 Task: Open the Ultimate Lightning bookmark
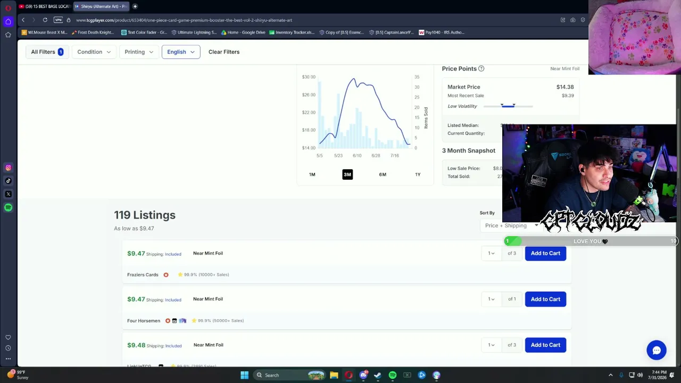[x=194, y=32]
